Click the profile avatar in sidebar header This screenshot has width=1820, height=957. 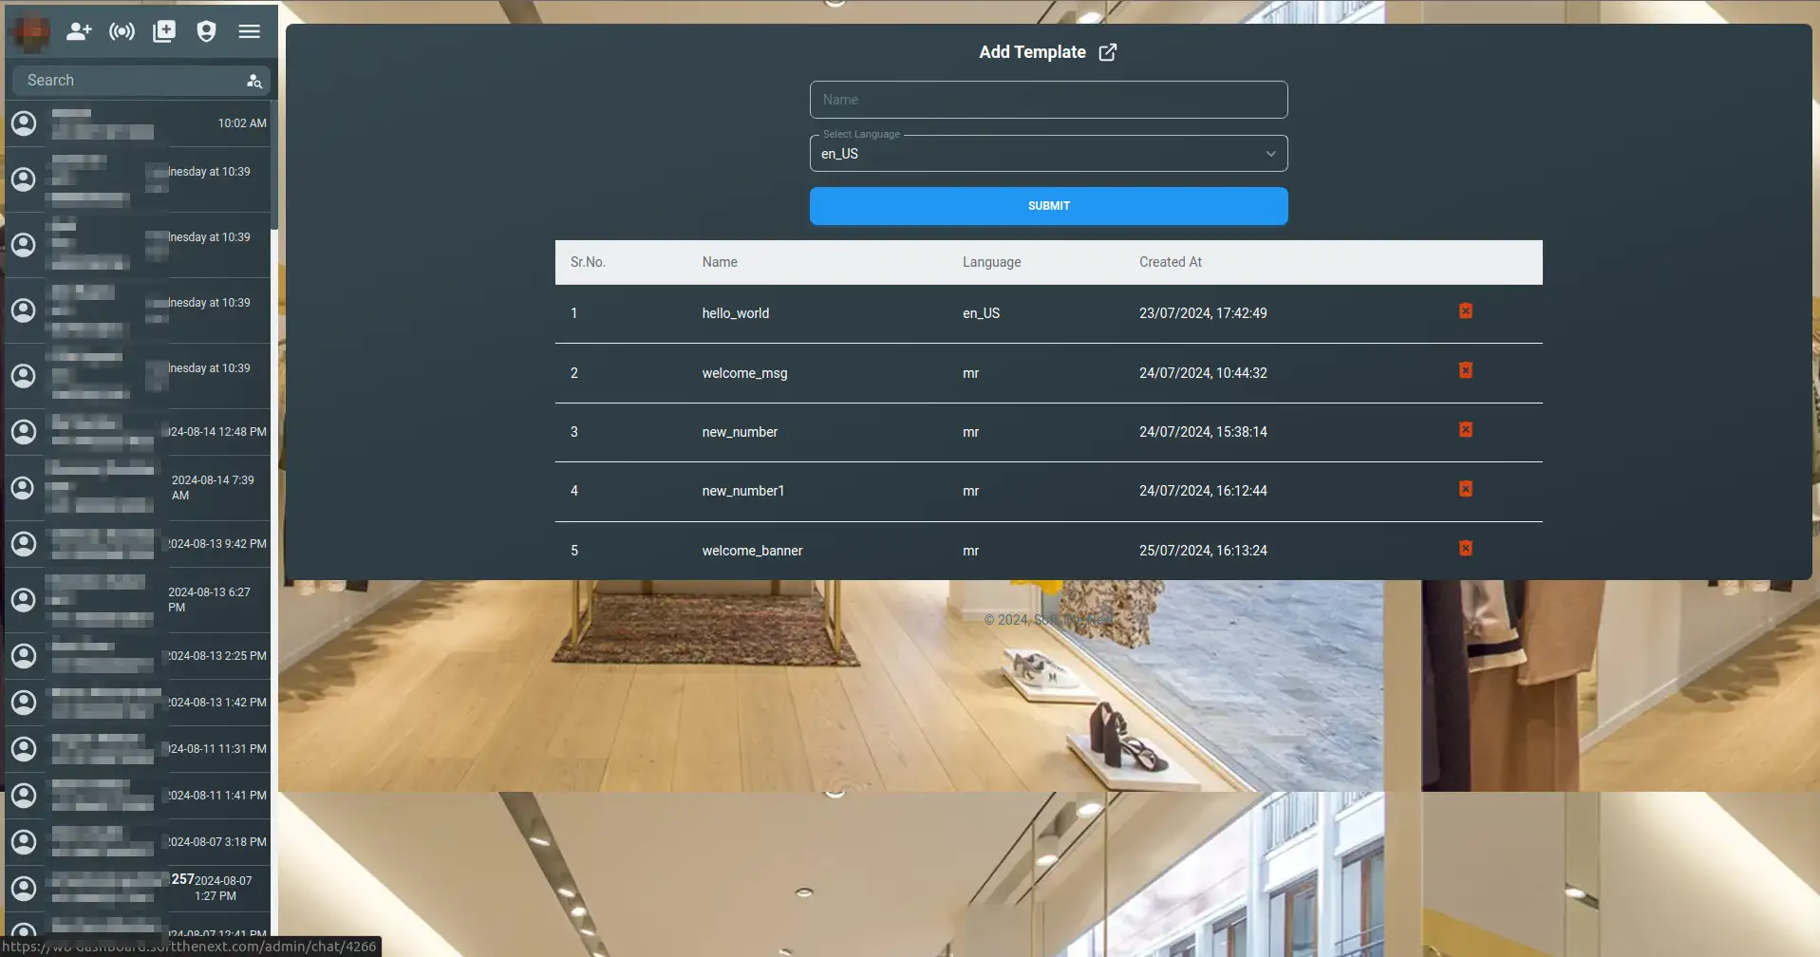coord(32,33)
